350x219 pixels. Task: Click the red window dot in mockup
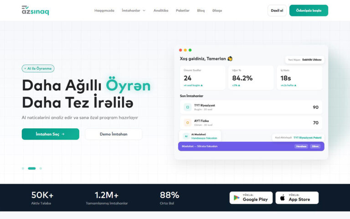pos(180,50)
